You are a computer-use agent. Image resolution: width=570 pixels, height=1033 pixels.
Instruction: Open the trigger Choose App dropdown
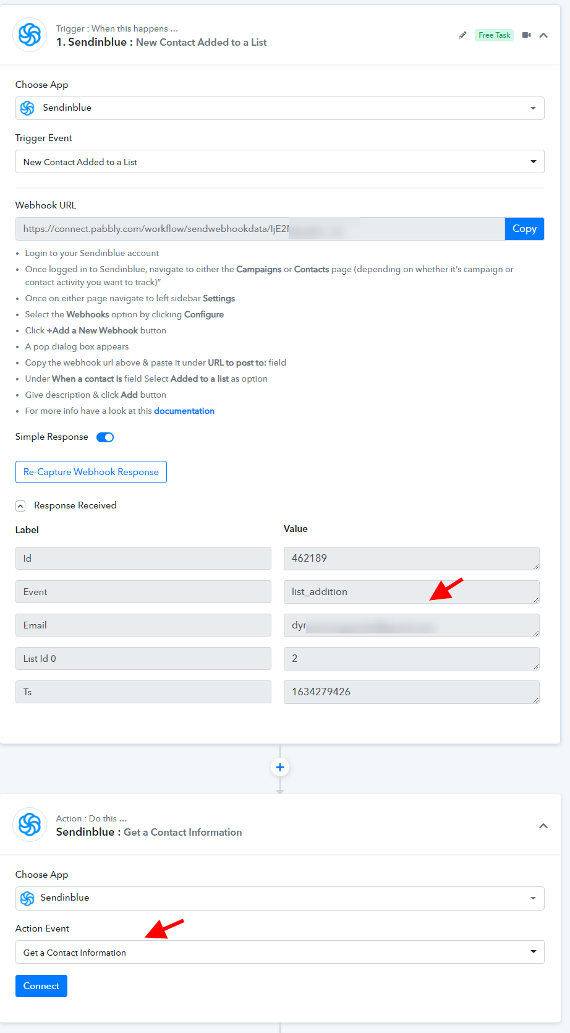click(x=280, y=108)
